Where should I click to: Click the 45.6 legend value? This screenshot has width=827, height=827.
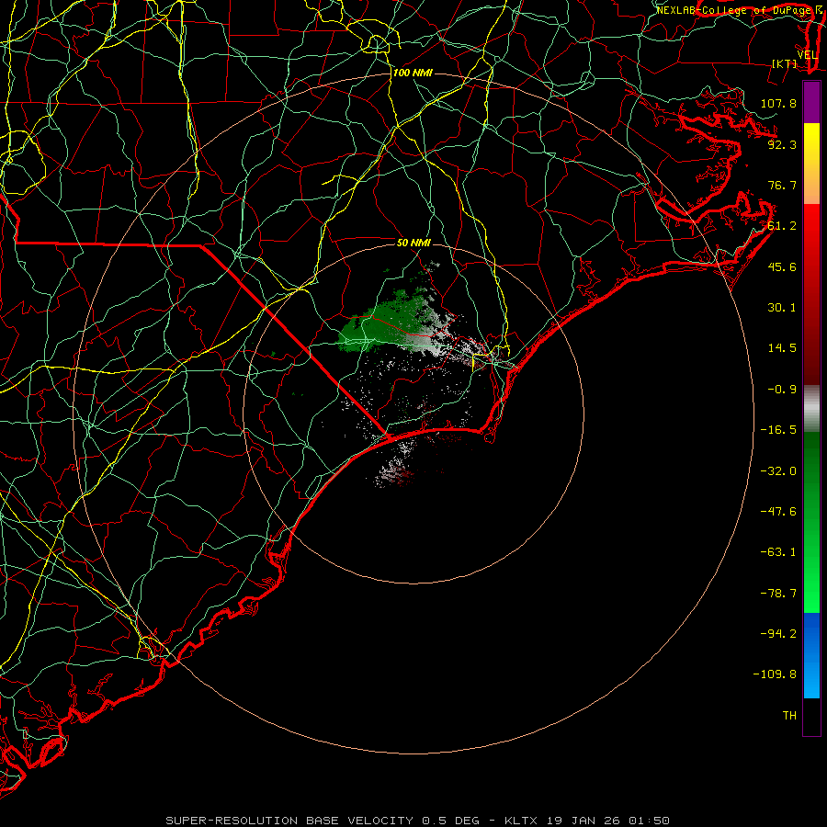[x=782, y=266]
